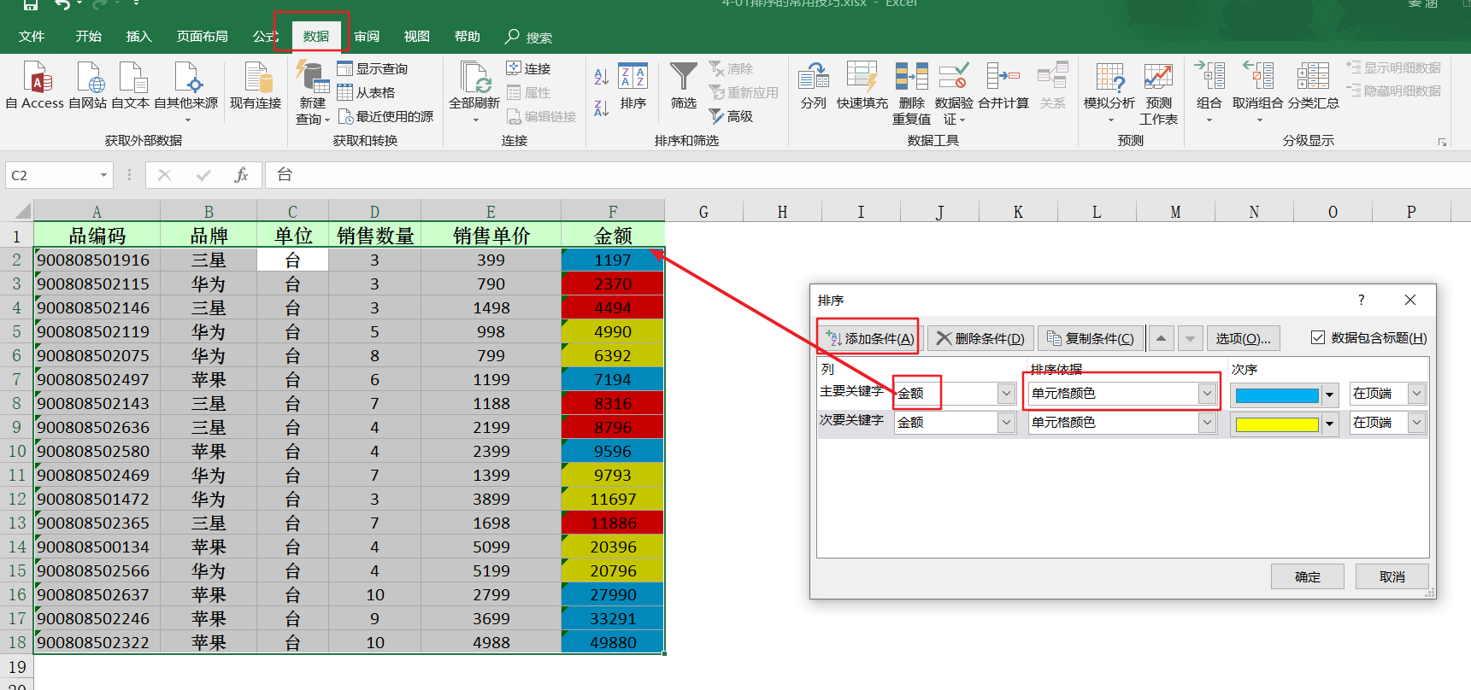
Task: Open the yellow color order dropdown
Action: point(1329,424)
